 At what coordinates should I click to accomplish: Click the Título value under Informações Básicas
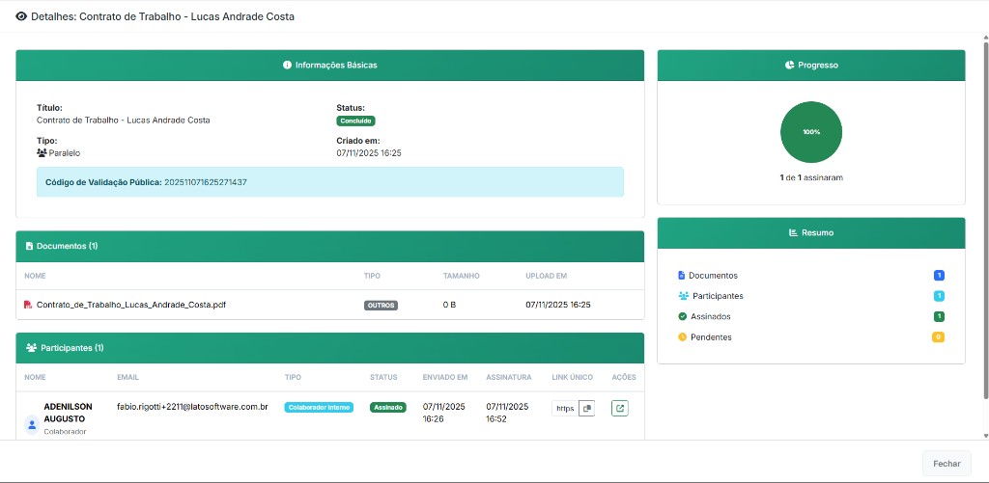[124, 121]
